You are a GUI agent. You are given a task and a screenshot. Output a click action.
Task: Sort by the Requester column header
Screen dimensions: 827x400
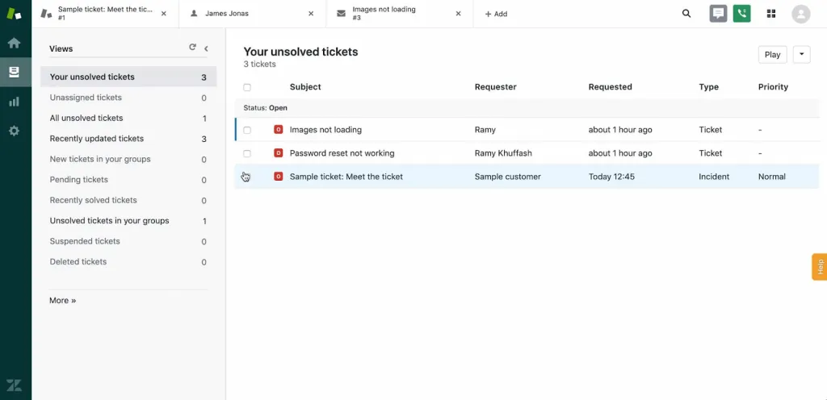coord(495,87)
